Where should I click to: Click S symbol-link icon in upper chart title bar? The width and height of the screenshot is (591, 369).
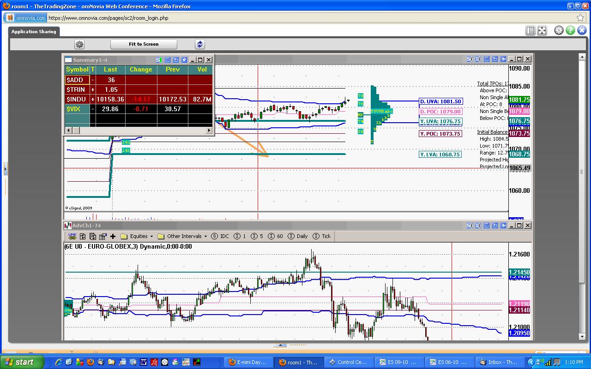pos(470,59)
